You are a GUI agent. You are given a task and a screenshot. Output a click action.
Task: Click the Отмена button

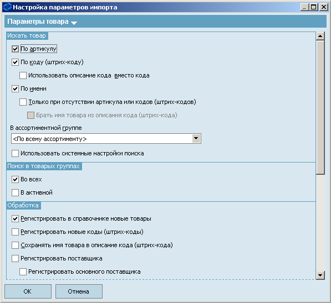click(x=79, y=291)
